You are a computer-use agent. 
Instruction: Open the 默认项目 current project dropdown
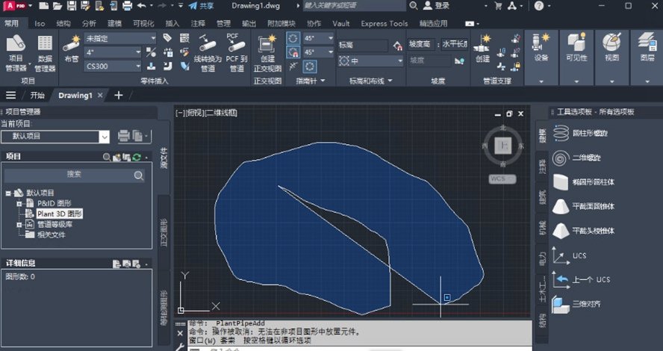(x=55, y=137)
